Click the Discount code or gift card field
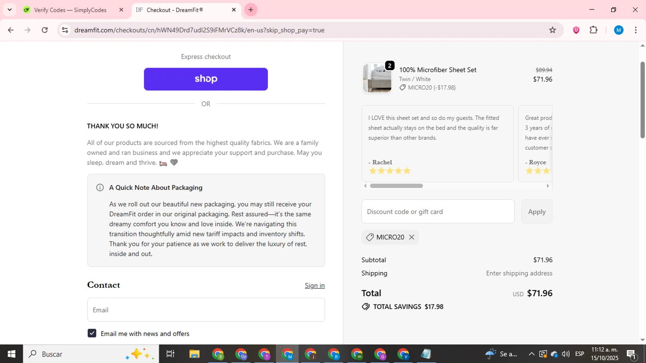This screenshot has width=646, height=363. [x=438, y=211]
